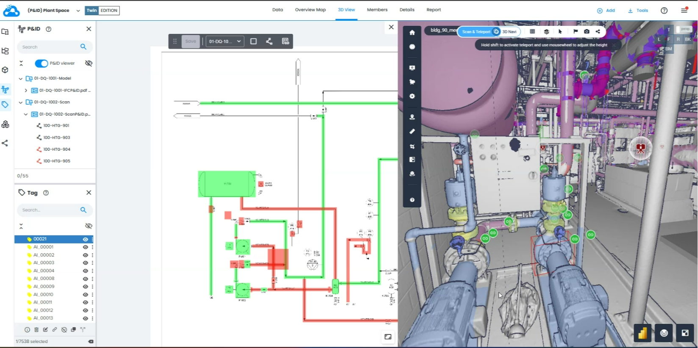698x348 pixels.
Task: Open the Tag panel from left sidebar
Action: coord(5,105)
